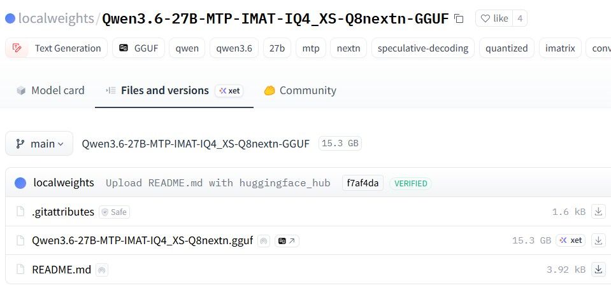The image size is (611, 295).
Task: Download the README.md file
Action: pos(598,269)
